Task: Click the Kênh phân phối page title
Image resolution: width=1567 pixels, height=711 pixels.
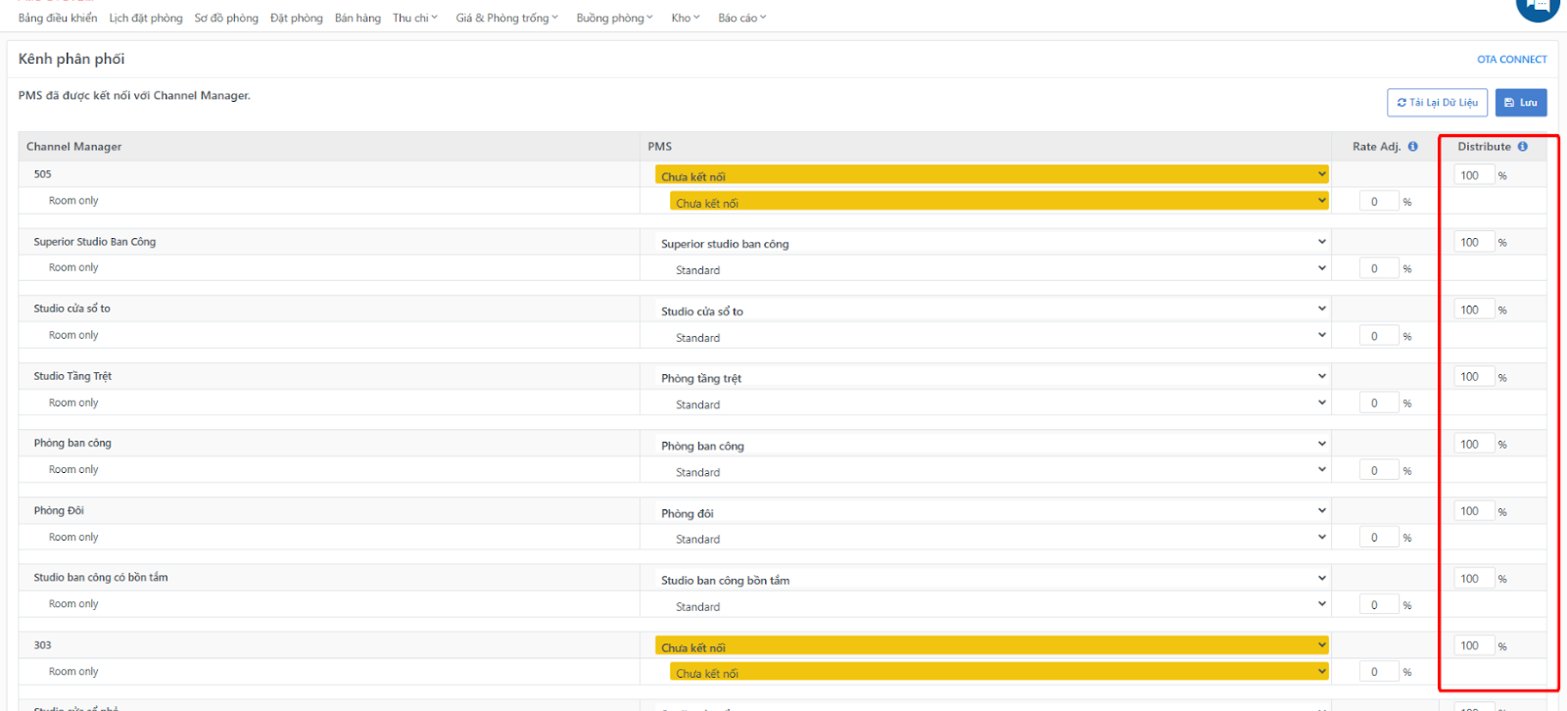Action: (71, 59)
